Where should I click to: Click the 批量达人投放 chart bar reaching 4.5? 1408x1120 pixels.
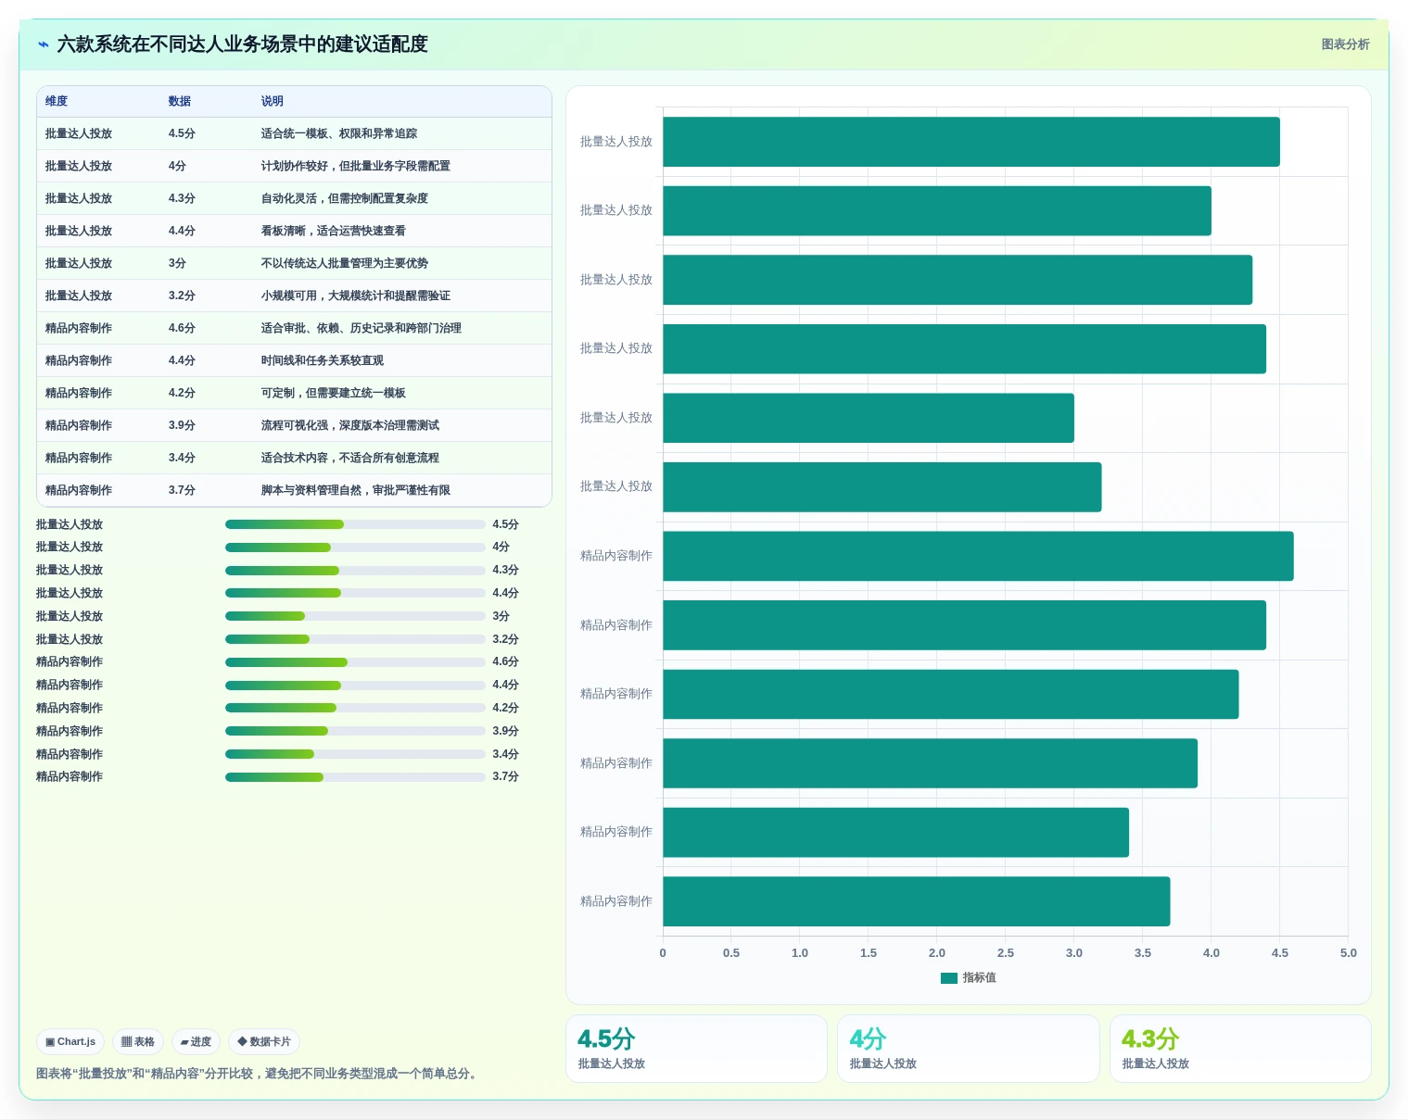tap(971, 142)
